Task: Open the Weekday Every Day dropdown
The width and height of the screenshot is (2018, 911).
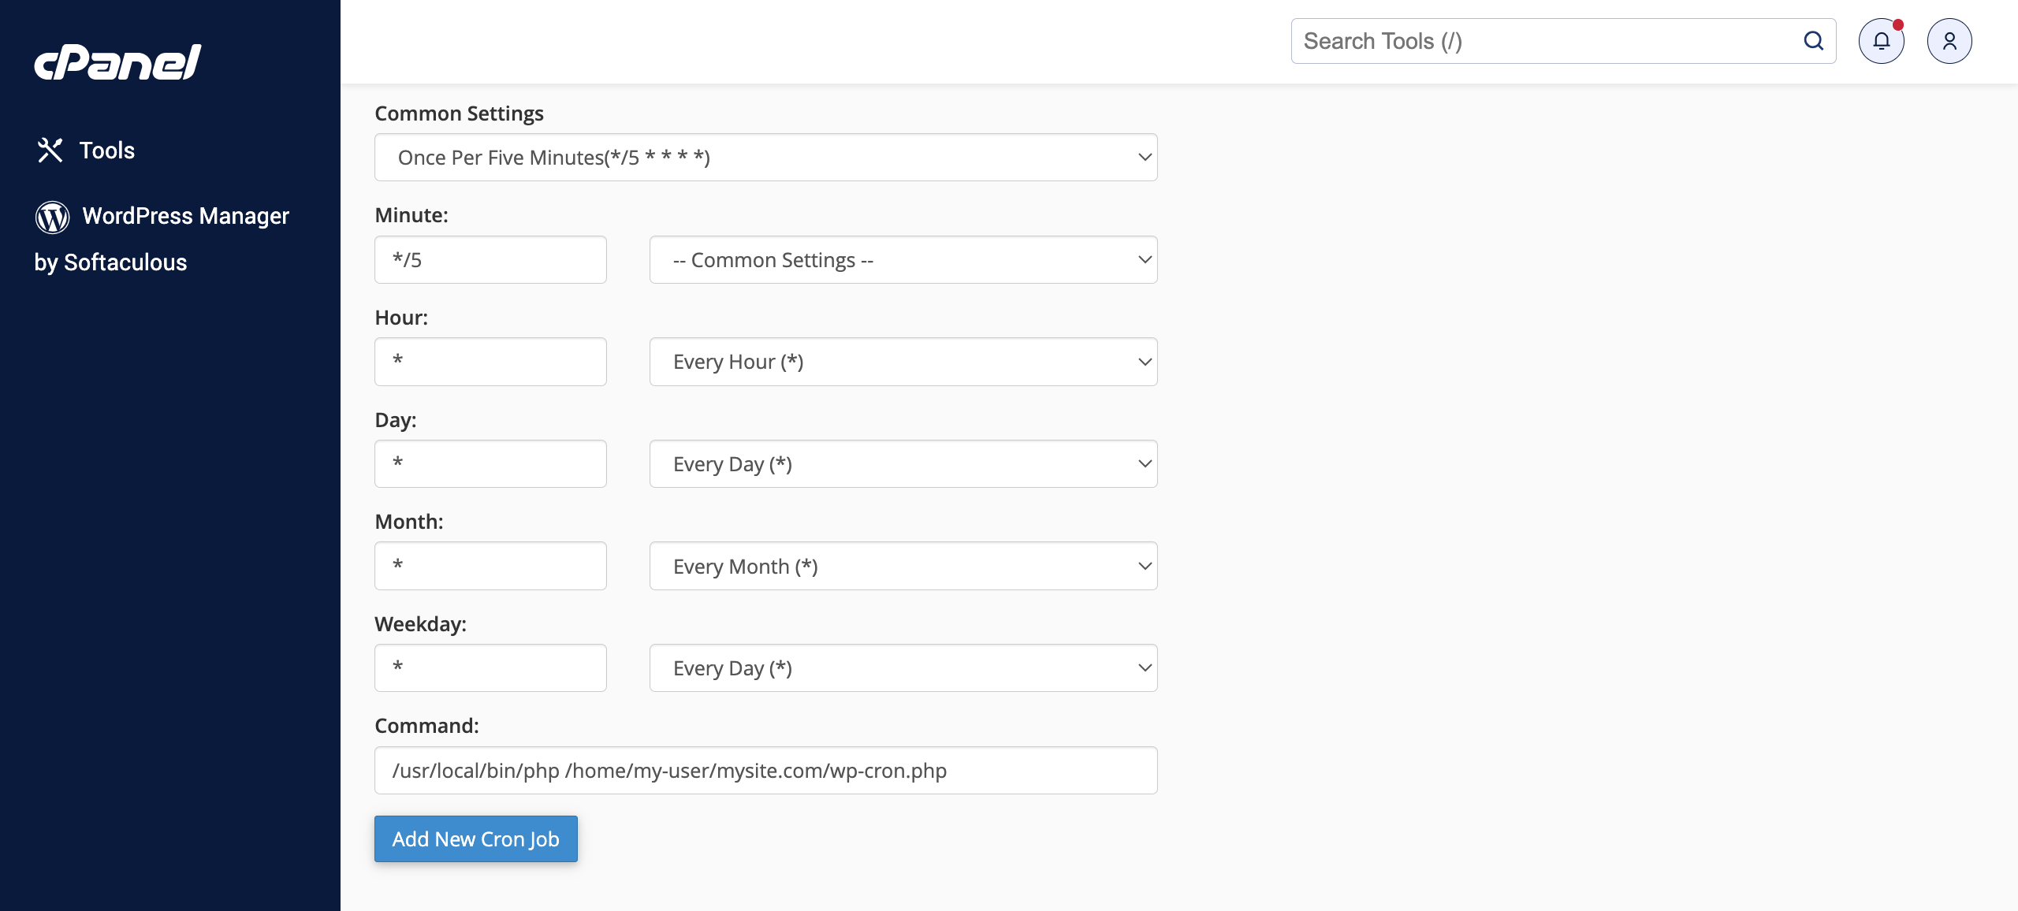Action: pos(903,667)
